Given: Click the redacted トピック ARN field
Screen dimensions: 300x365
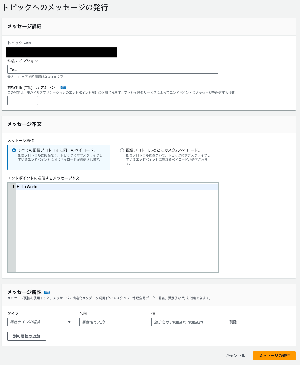Looking at the screenshot, I should (61, 52).
